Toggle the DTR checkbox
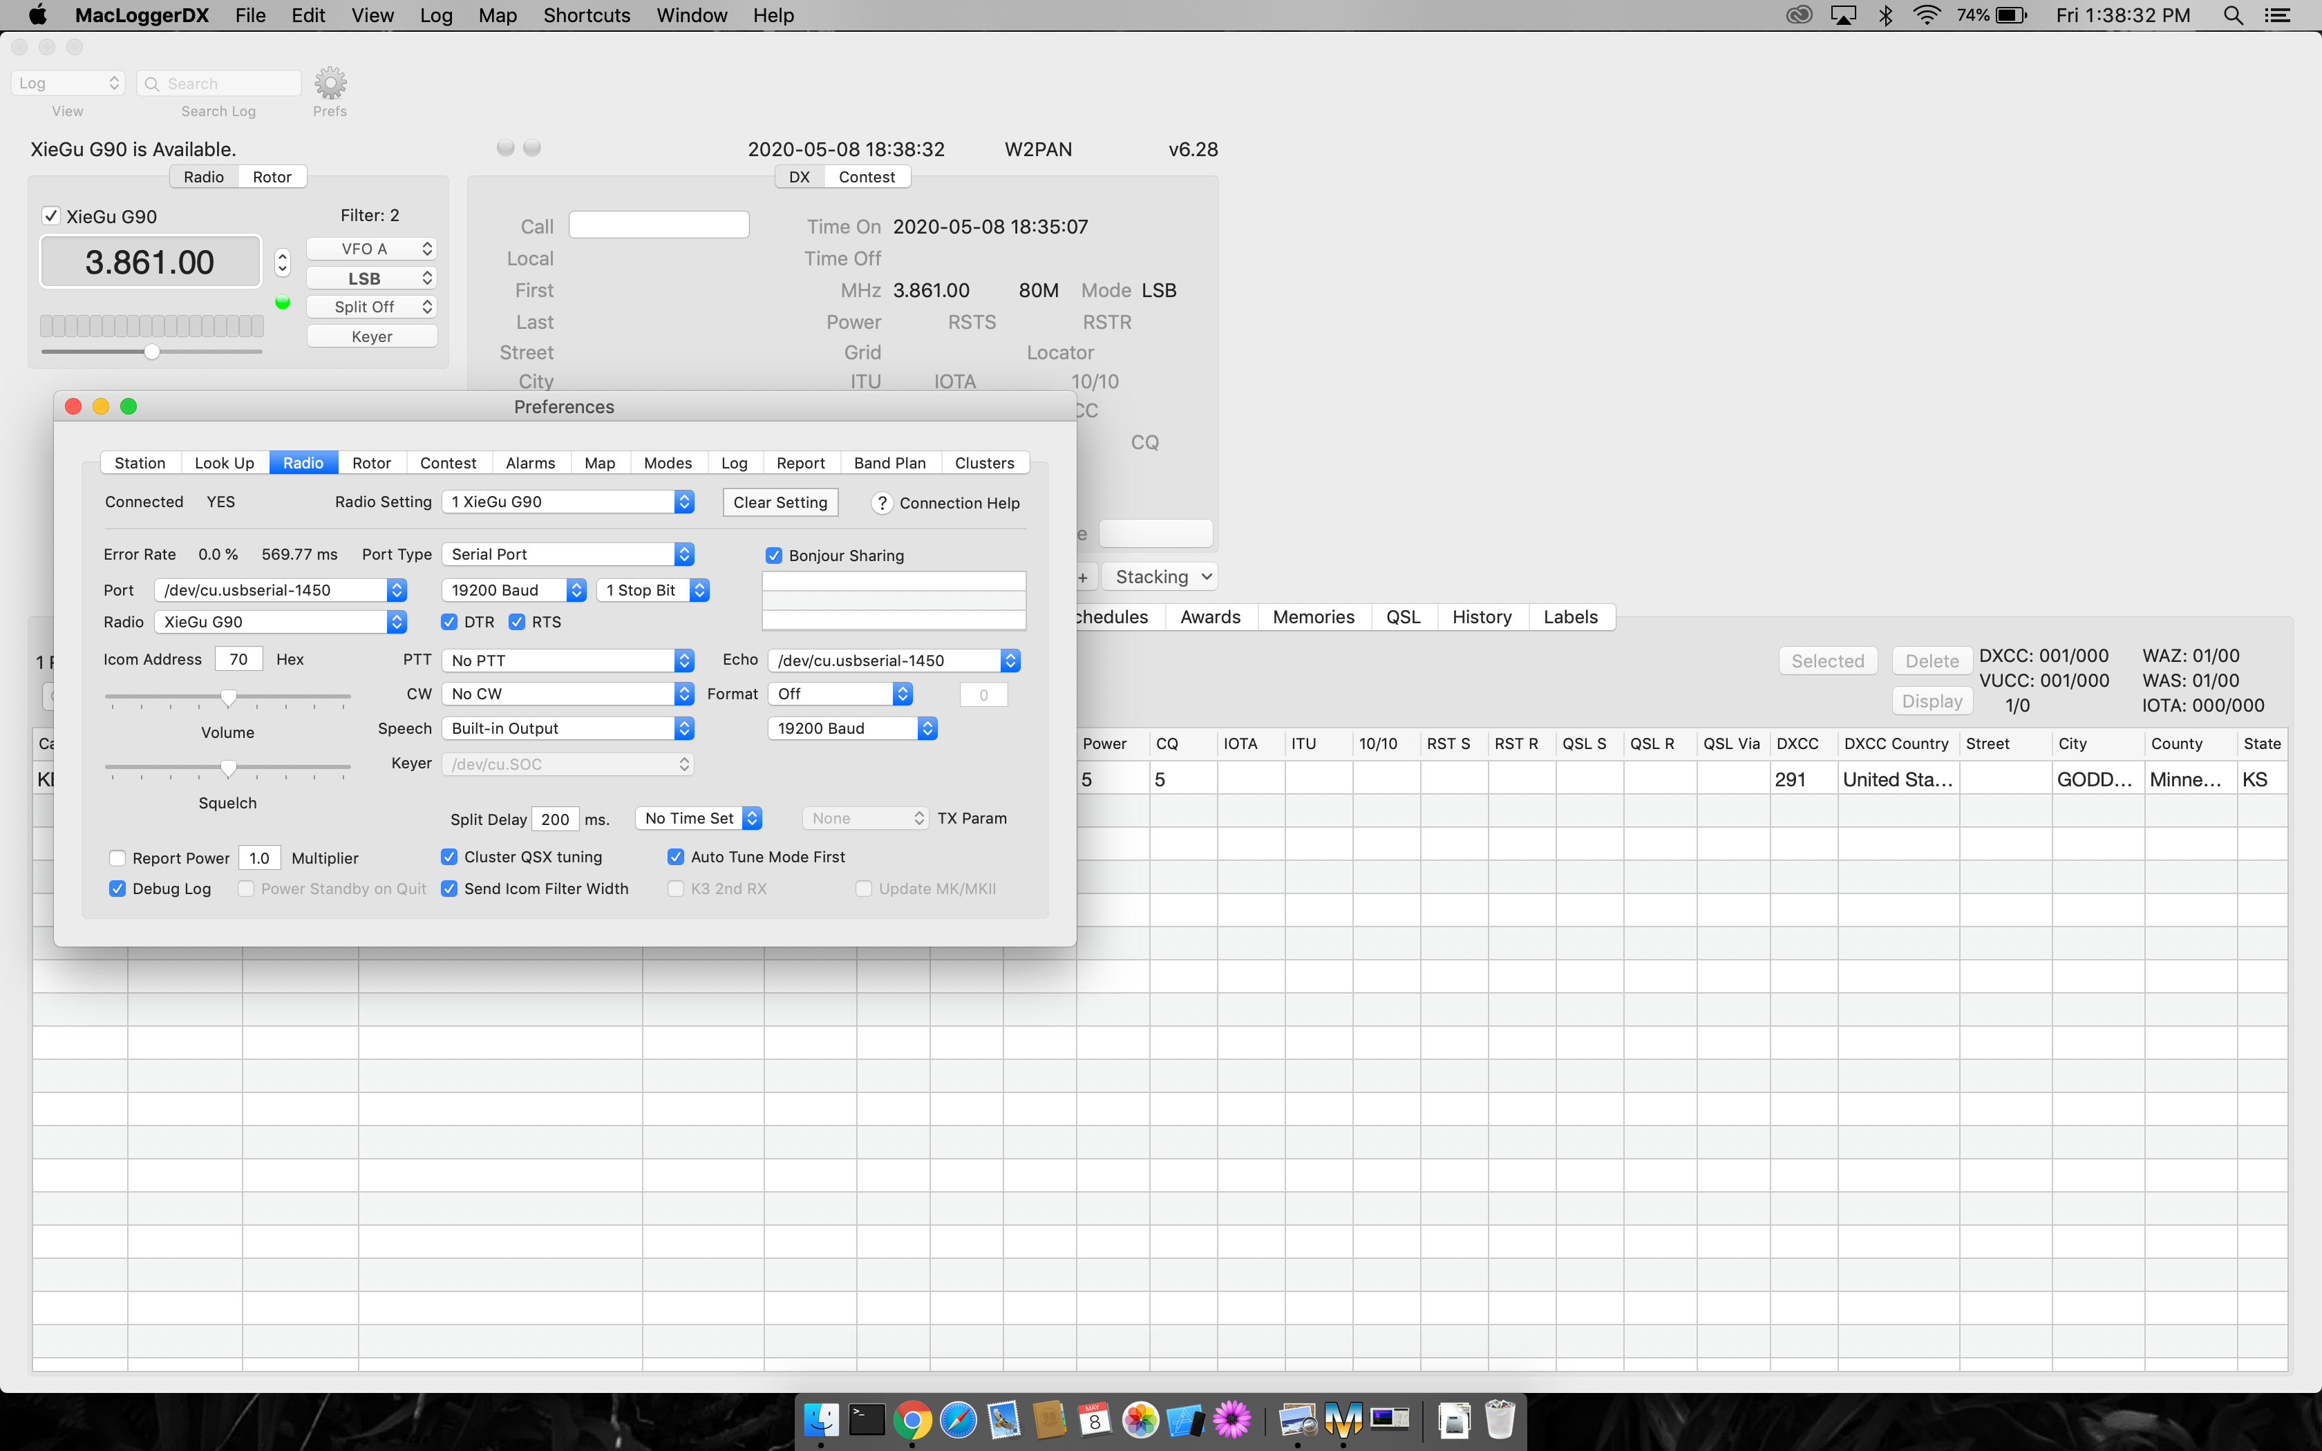Image resolution: width=2322 pixels, height=1451 pixels. 449,622
